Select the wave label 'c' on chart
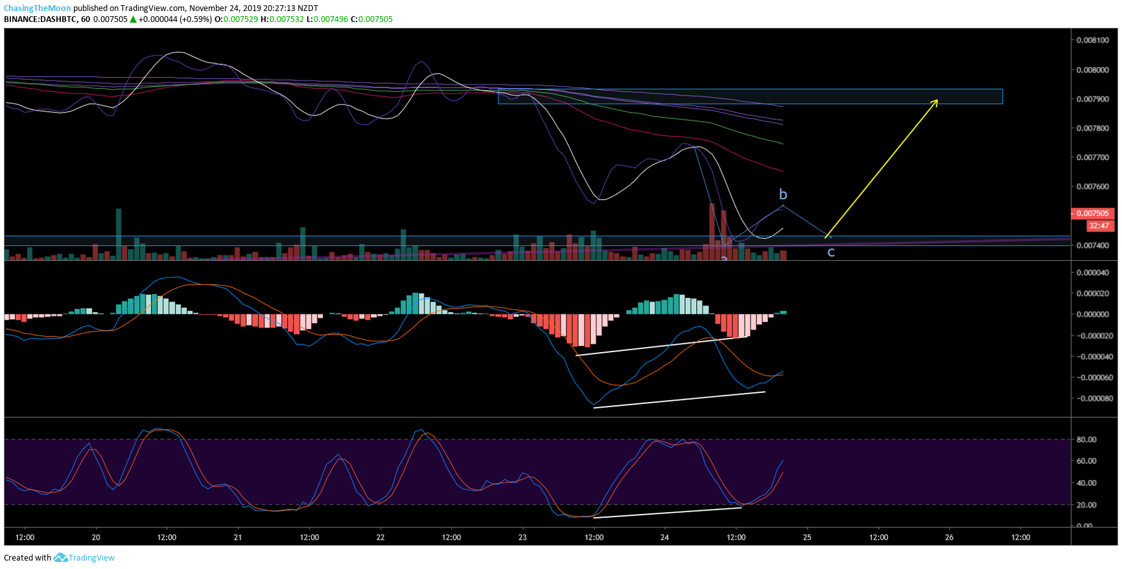 831,252
